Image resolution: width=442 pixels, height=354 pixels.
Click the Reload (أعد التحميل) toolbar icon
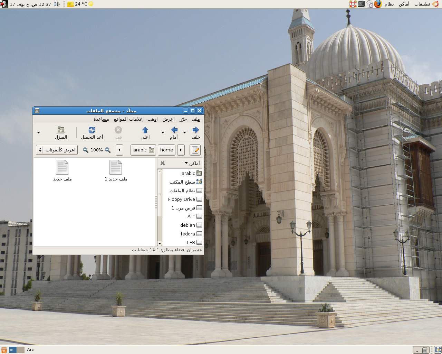coord(92,130)
